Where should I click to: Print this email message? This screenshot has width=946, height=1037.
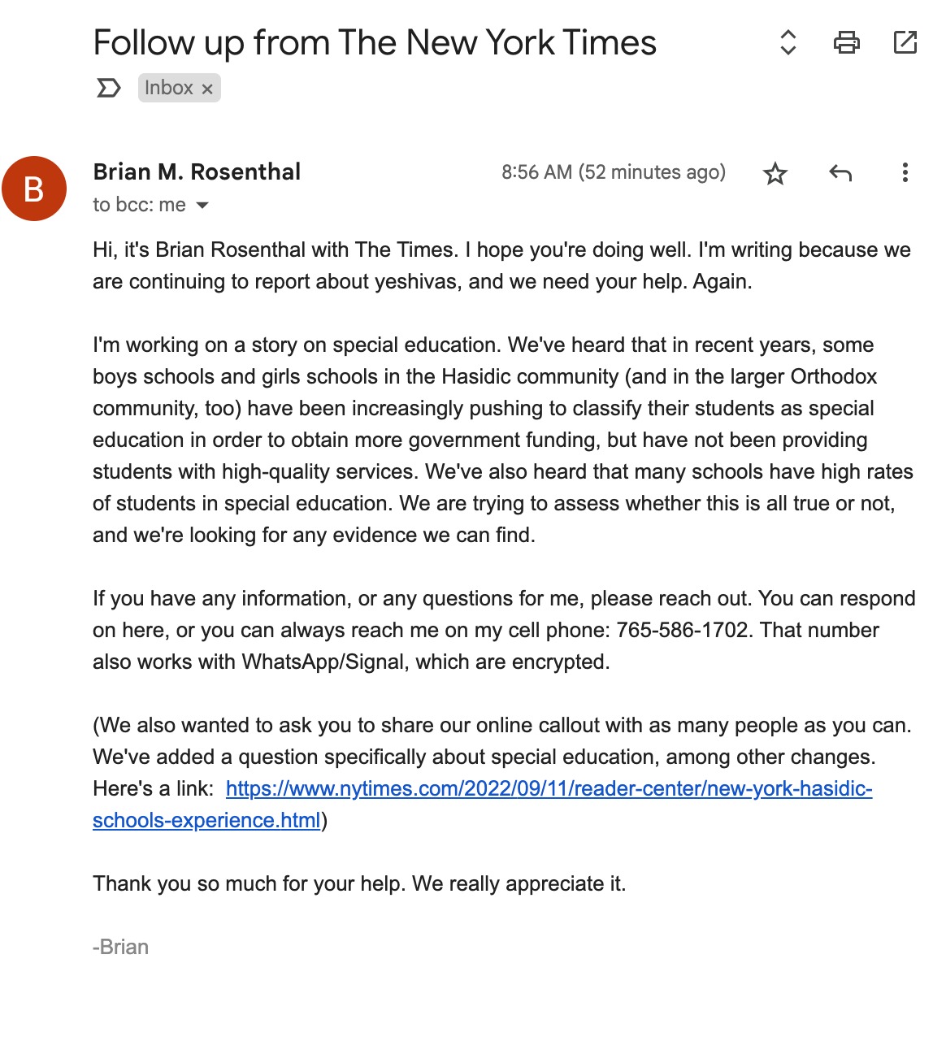click(x=846, y=42)
